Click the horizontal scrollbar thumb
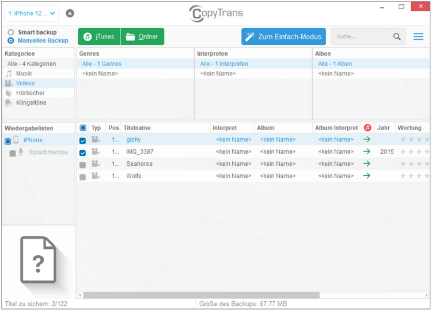The width and height of the screenshot is (432, 311). 202,295
